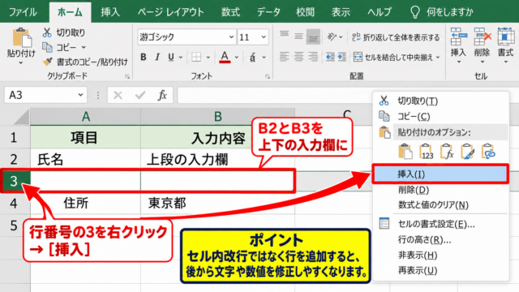Select column A header
This screenshot has width=519, height=292.
pyautogui.click(x=86, y=117)
